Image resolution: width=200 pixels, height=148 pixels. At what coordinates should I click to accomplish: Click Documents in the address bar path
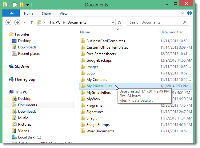click(x=77, y=22)
